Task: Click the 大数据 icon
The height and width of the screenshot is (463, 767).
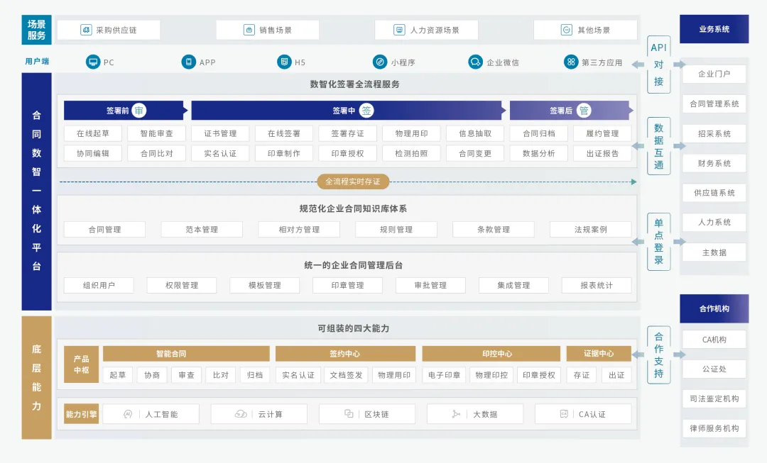Action: pos(456,414)
